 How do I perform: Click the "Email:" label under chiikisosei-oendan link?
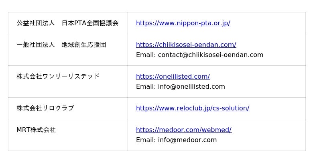[146, 55]
